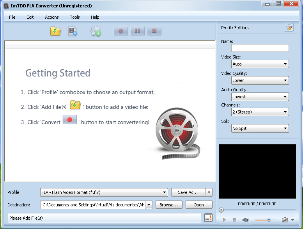Click the Browse... button
Viewport: 303px width, 229px height.
click(x=169, y=205)
